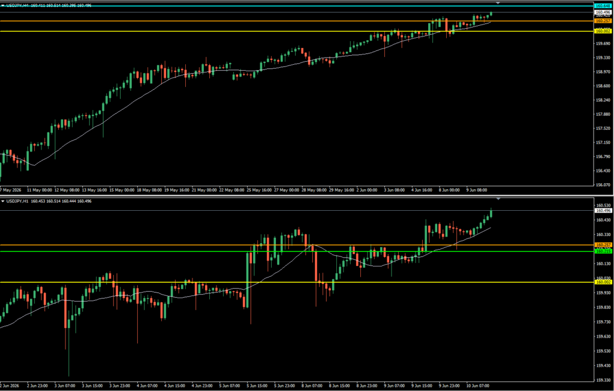Select orange 160.257 price tag on H4 chart

pos(603,21)
